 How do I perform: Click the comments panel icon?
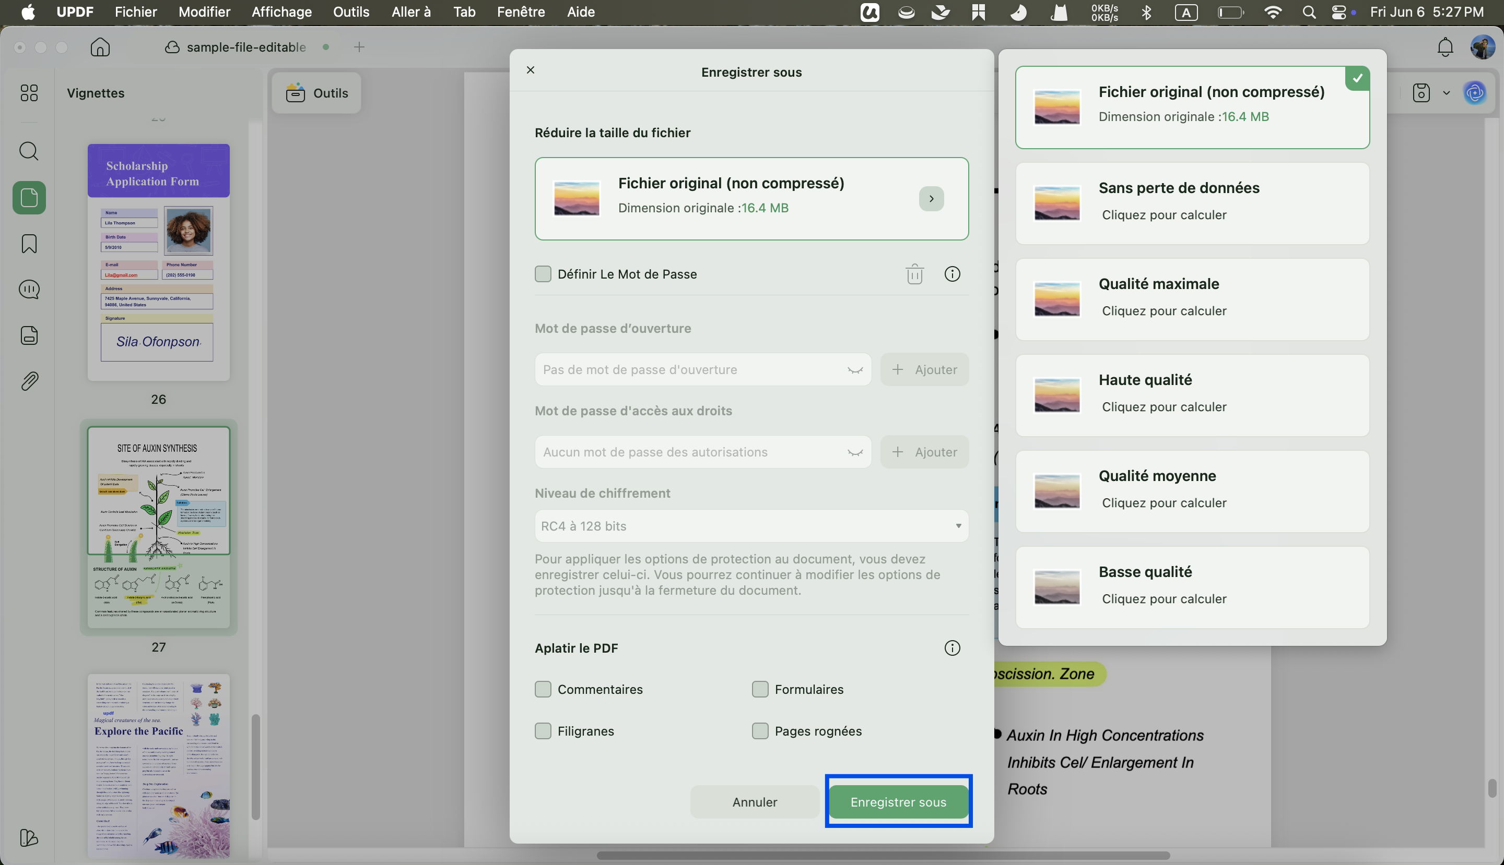pyautogui.click(x=29, y=290)
